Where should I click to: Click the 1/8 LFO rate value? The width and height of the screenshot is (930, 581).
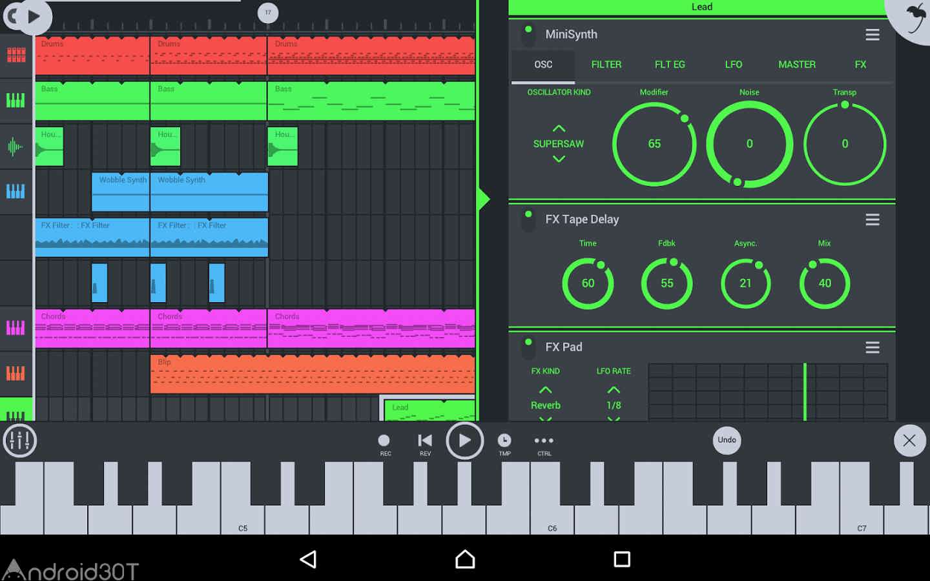[614, 405]
